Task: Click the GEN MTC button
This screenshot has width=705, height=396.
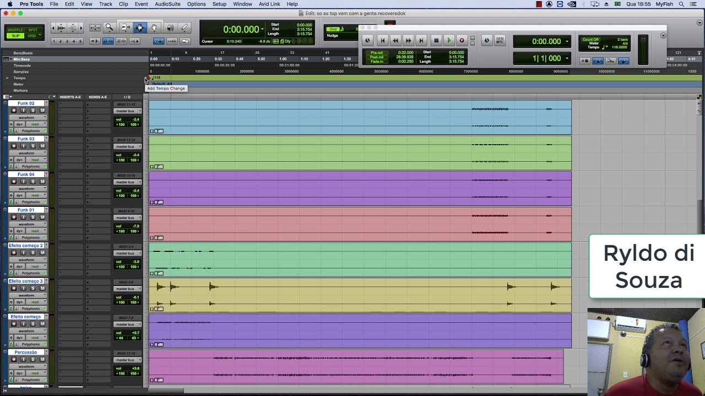Action: click(x=500, y=40)
